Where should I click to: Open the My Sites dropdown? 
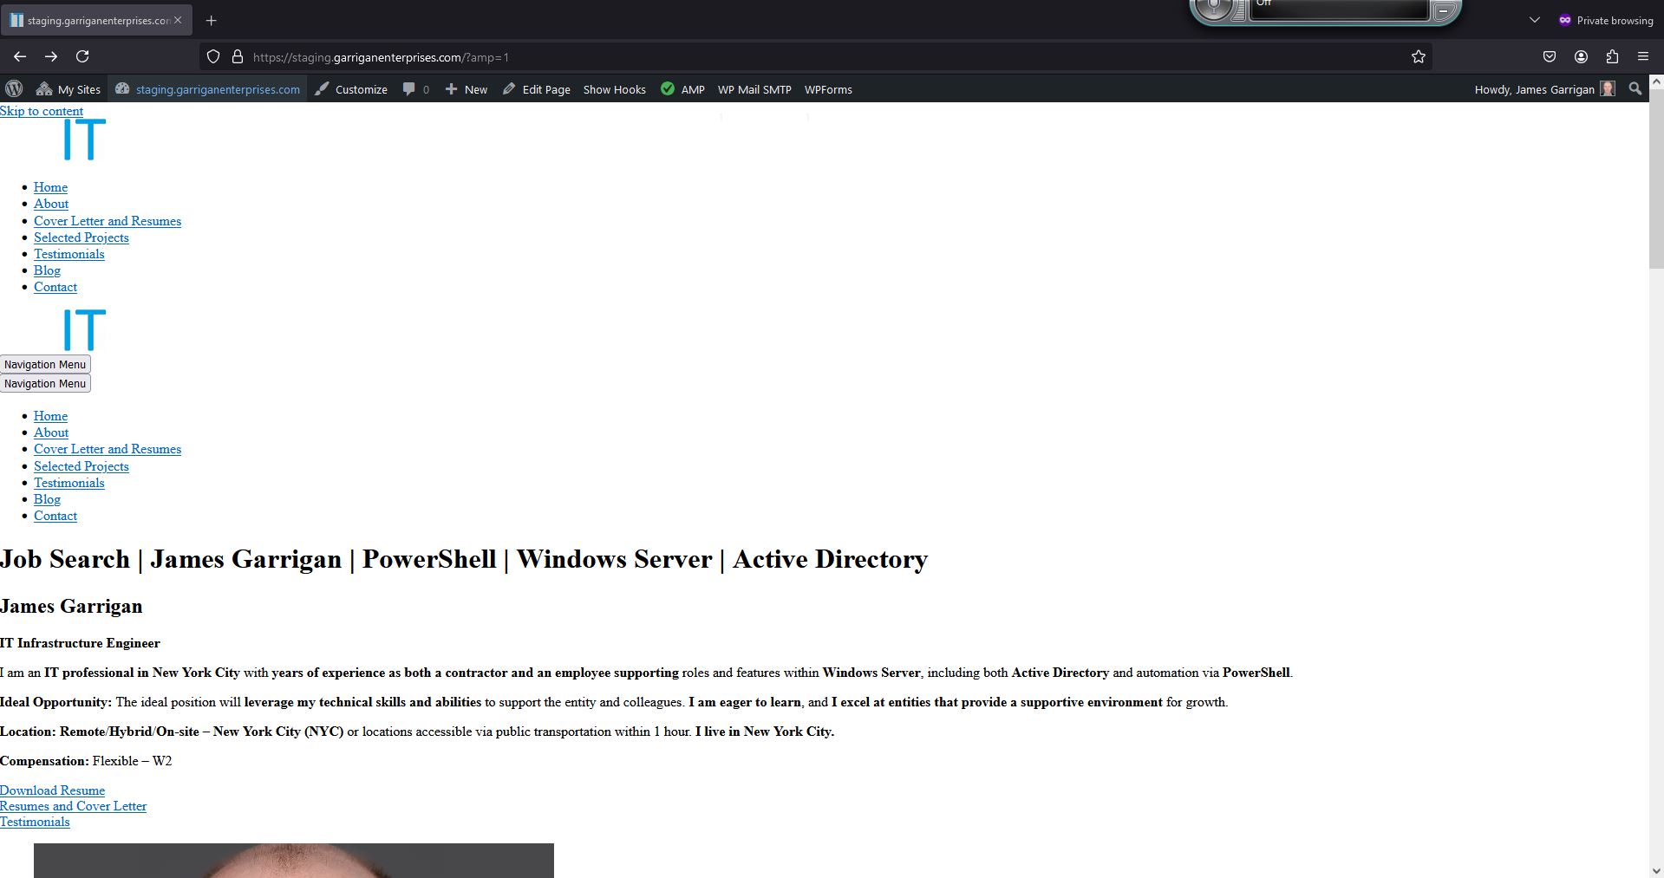pos(69,88)
